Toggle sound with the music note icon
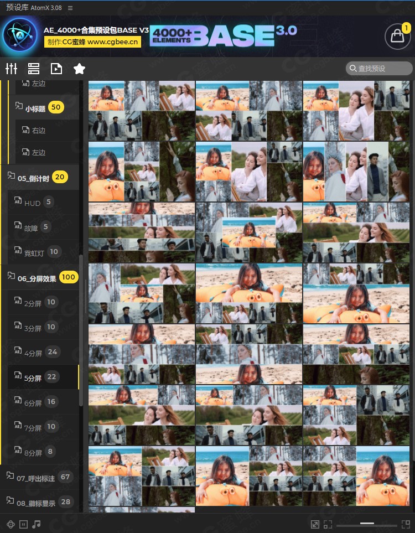The height and width of the screenshot is (533, 415). [x=37, y=524]
